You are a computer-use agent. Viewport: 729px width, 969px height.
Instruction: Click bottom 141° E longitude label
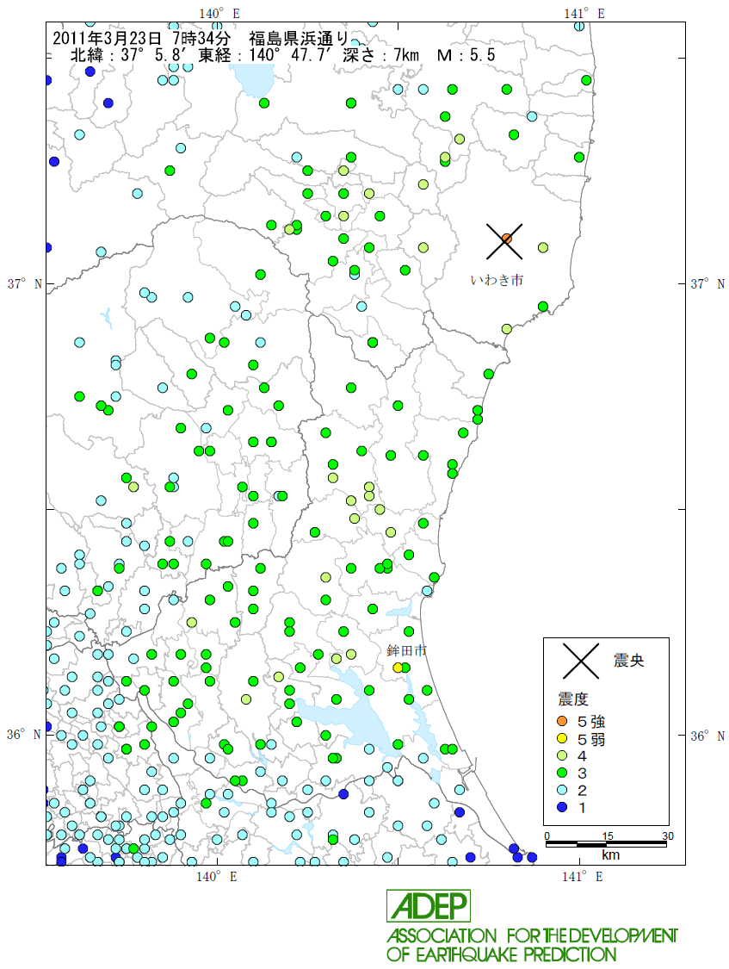(x=583, y=876)
